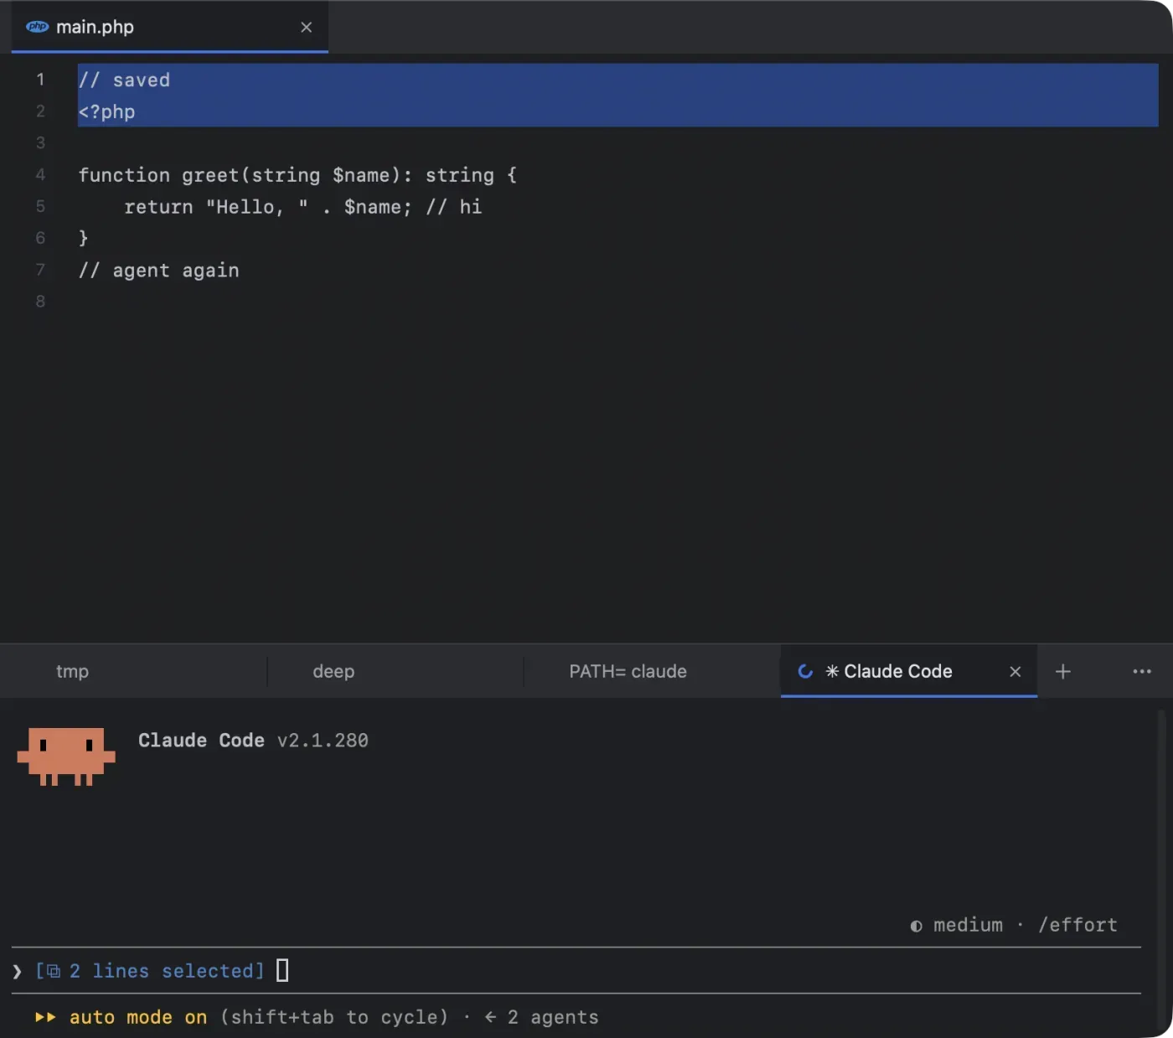Click the left arrow before '2 agents'
Image resolution: width=1173 pixels, height=1038 pixels.
coord(490,1017)
